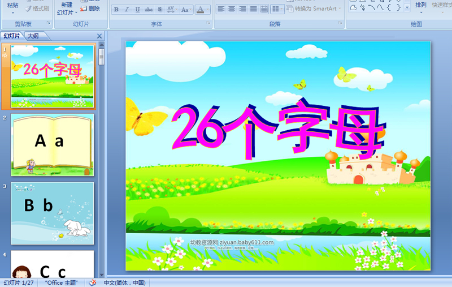Align text to the left

(221, 9)
